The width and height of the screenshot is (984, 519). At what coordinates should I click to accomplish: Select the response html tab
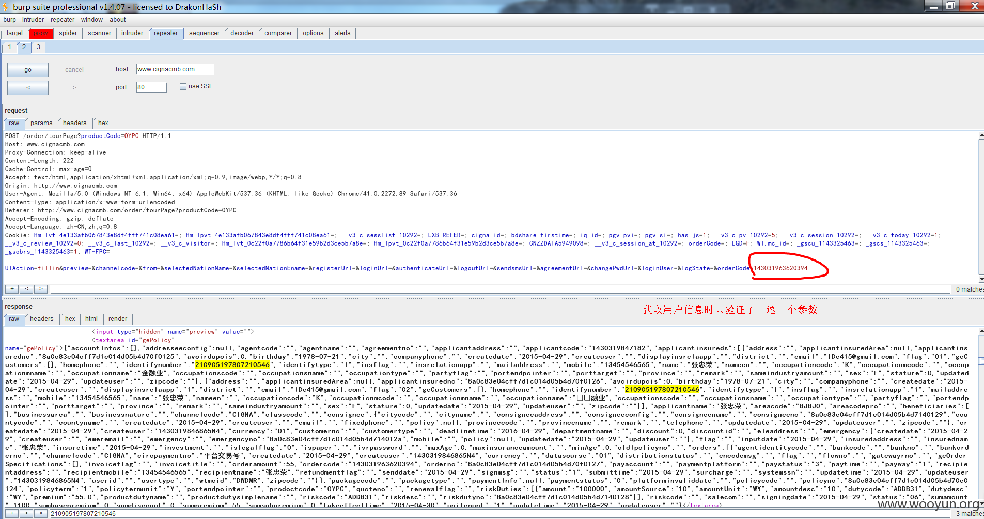tap(91, 319)
